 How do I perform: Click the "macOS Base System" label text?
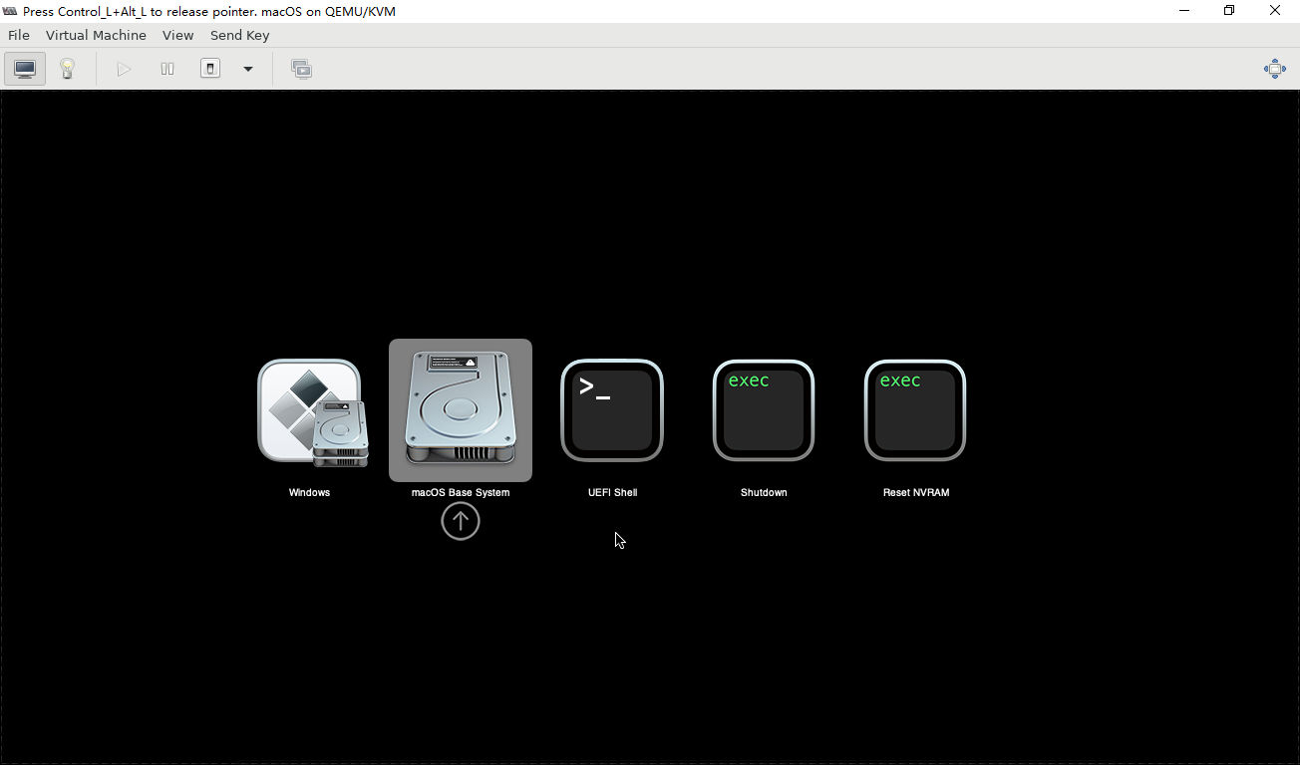[x=461, y=492]
